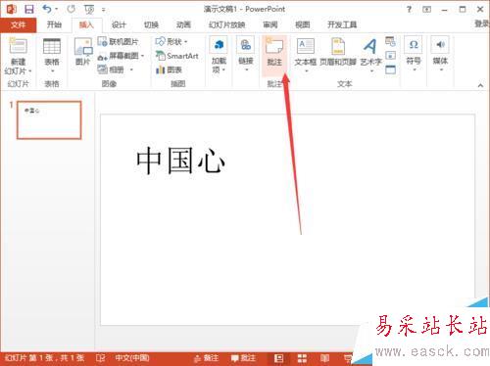The image size is (490, 366).
Task: Click 幻灯片 第1张 status bar indicator
Action: click(44, 358)
